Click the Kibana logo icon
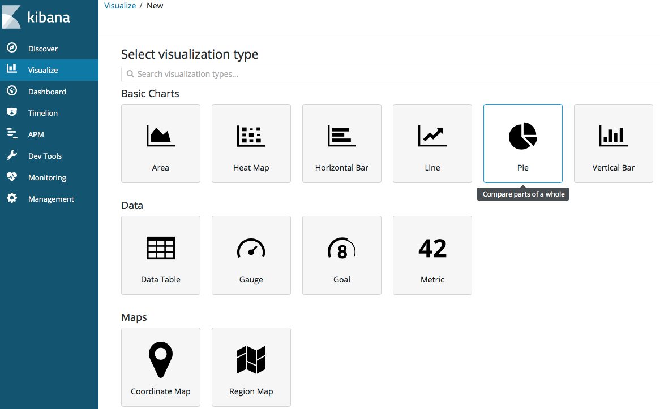 click(x=11, y=17)
